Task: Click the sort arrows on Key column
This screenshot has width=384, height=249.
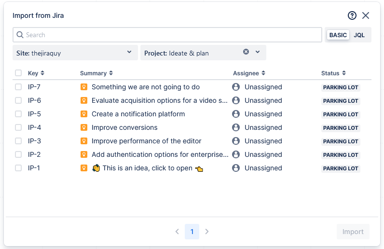Action: [42, 73]
